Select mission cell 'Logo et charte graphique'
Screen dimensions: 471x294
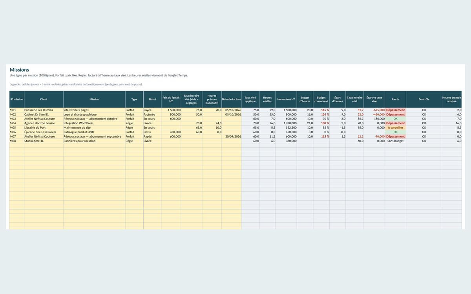(x=94, y=114)
